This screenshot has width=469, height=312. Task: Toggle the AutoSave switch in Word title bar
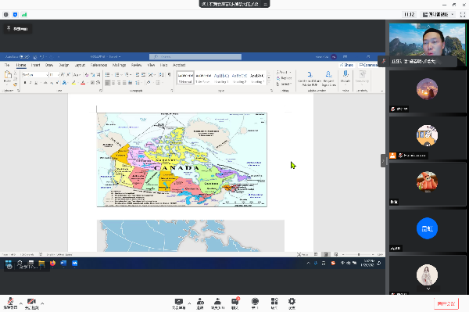pyautogui.click(x=25, y=56)
